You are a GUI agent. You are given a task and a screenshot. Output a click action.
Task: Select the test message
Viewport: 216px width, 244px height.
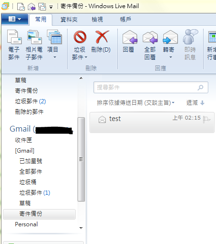click(x=152, y=122)
